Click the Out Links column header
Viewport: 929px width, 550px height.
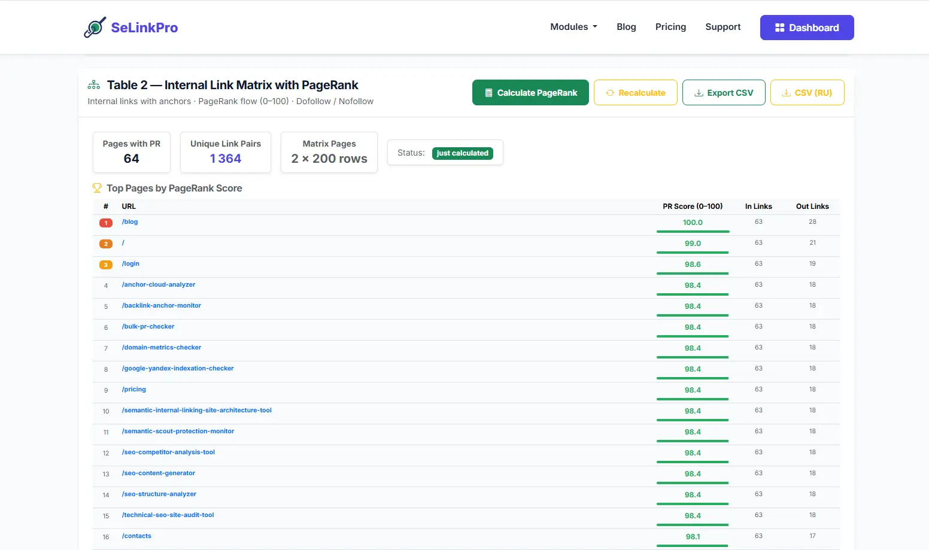(x=812, y=206)
